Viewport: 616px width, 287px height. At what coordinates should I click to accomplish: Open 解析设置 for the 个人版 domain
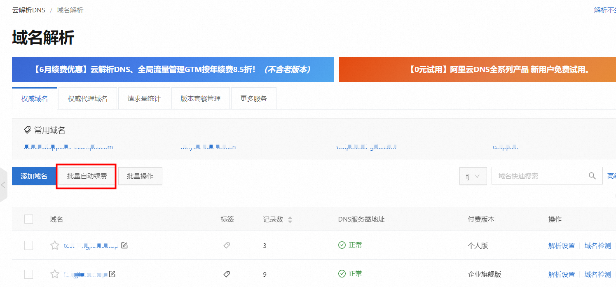(x=562, y=245)
